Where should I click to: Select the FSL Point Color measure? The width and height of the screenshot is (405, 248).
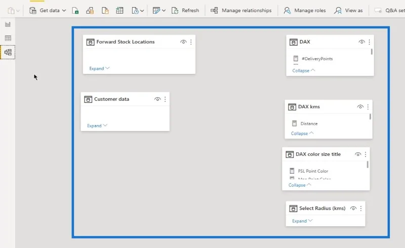tap(313, 171)
